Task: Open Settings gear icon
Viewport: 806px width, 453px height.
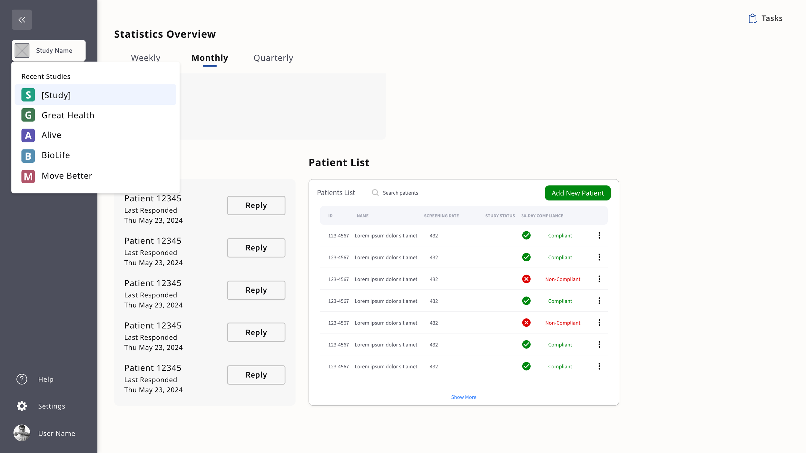Action: coord(22,406)
